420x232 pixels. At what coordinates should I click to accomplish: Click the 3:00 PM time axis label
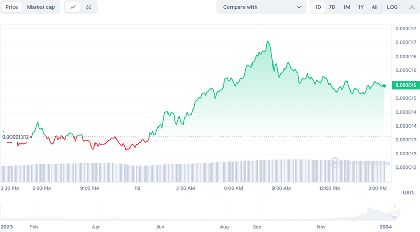click(x=377, y=188)
